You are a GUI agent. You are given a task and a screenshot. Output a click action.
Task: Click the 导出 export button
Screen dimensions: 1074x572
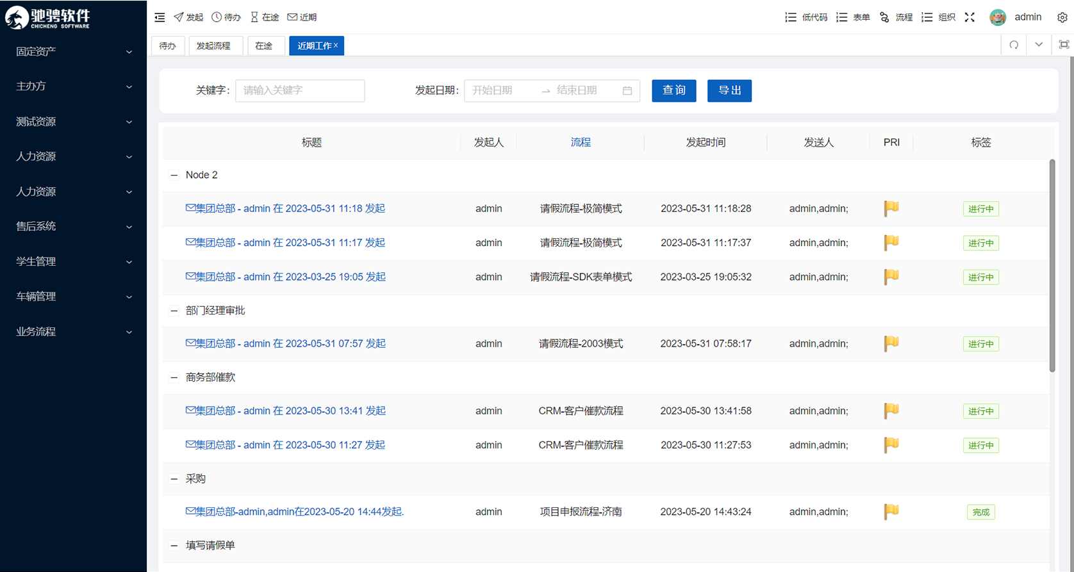point(729,90)
